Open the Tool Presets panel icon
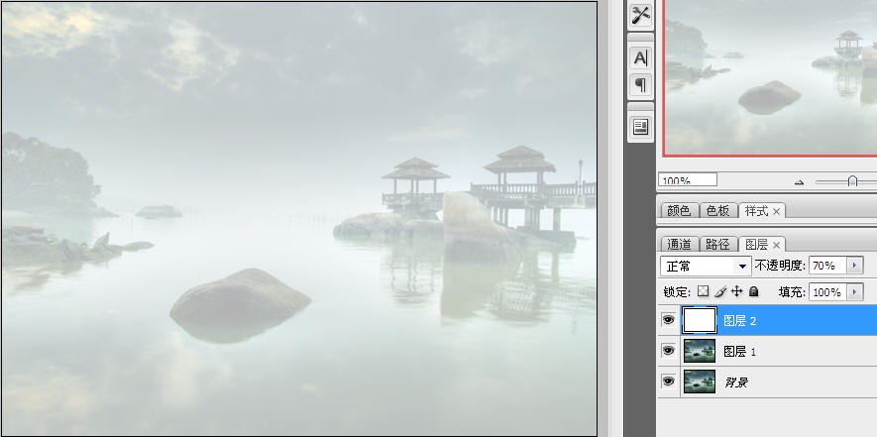 click(640, 15)
